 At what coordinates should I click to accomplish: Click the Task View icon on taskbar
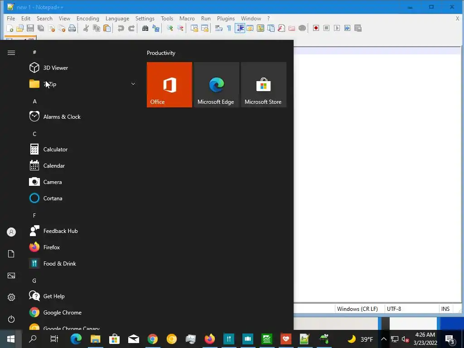(54, 339)
